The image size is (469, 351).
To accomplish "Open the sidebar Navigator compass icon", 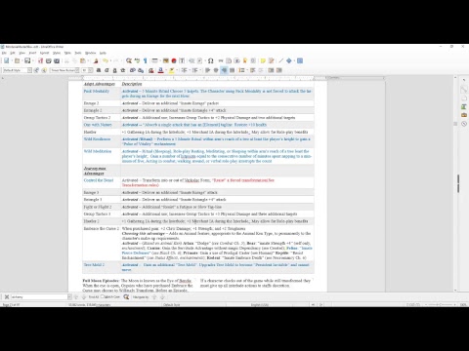I will [464, 124].
